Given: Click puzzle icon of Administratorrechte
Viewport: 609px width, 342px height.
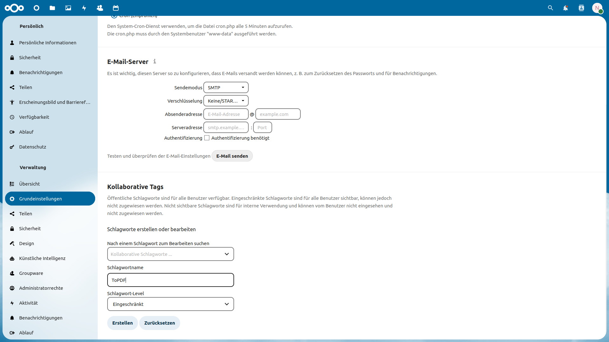Looking at the screenshot, I should [12, 288].
